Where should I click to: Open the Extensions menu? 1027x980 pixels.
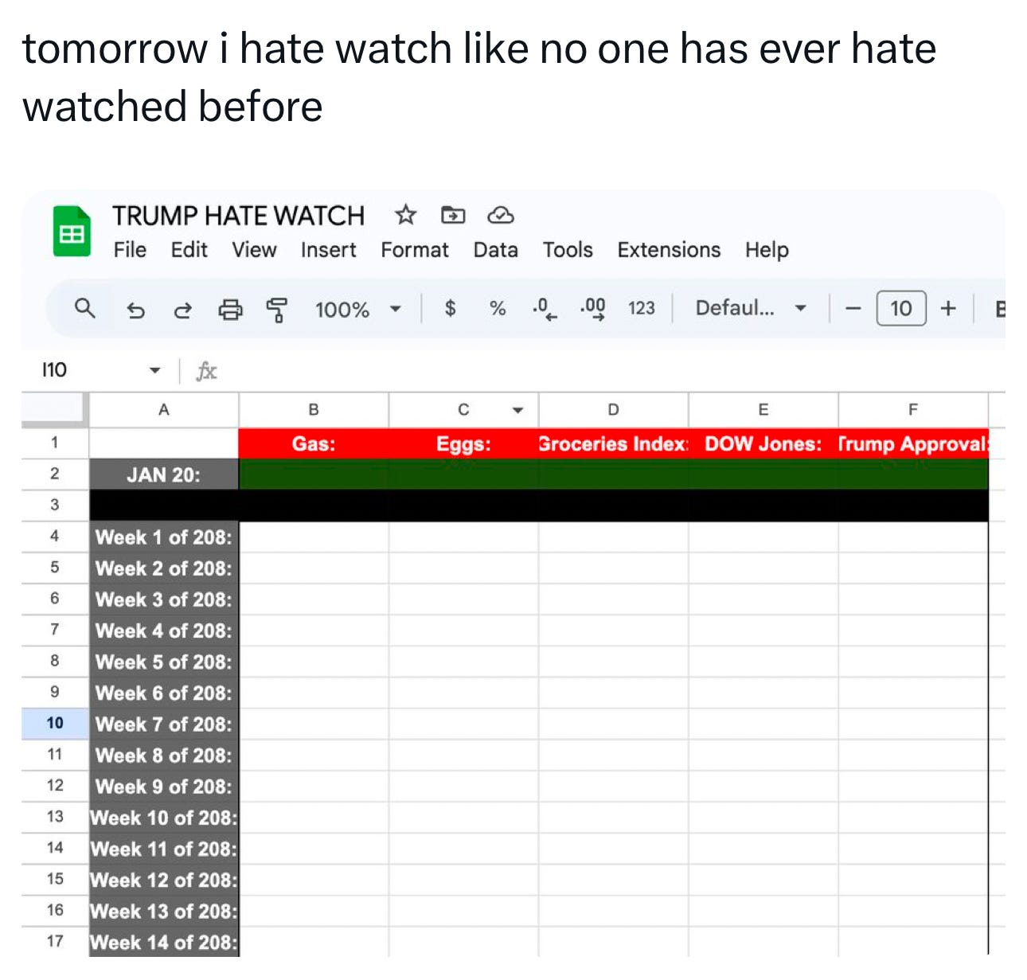click(x=669, y=250)
